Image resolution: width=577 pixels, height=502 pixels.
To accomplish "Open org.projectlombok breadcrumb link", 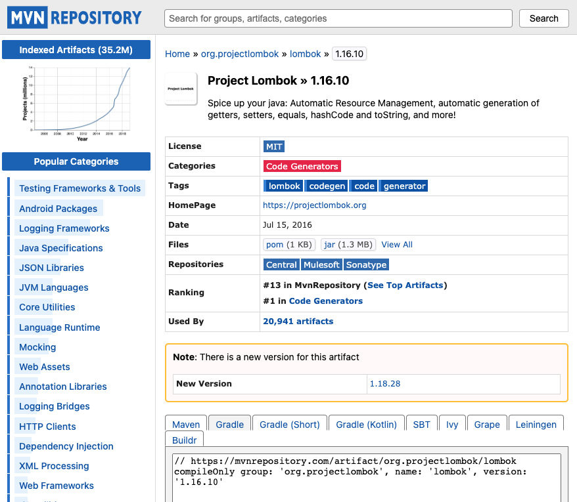I will [x=240, y=54].
